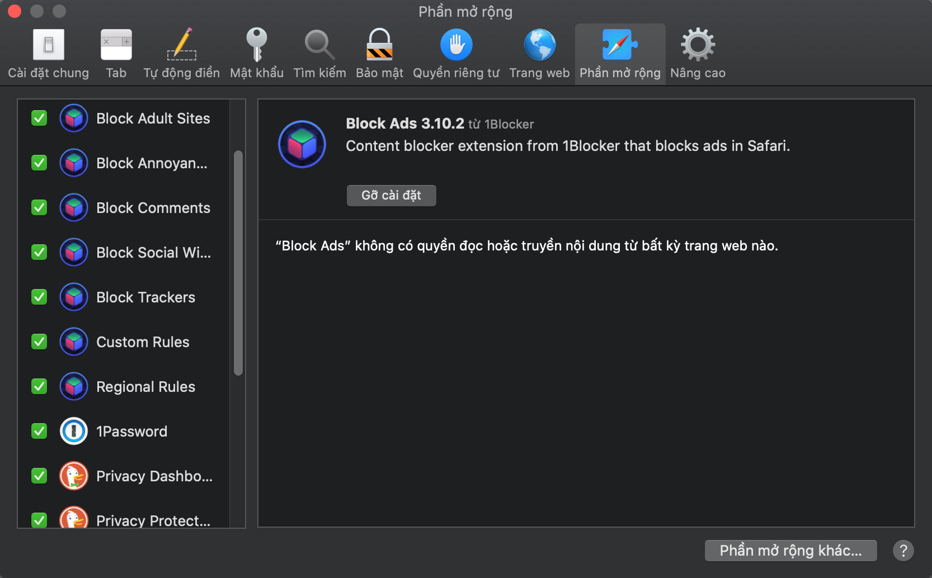Uncheck the Privacy Dashboard extension
The width and height of the screenshot is (932, 578).
pyautogui.click(x=39, y=476)
